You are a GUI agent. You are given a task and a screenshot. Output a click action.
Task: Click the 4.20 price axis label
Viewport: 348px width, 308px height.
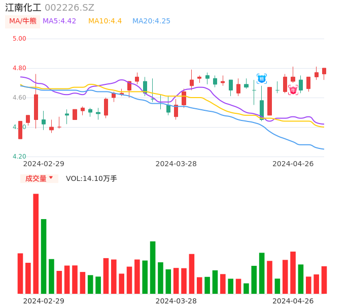19,157
